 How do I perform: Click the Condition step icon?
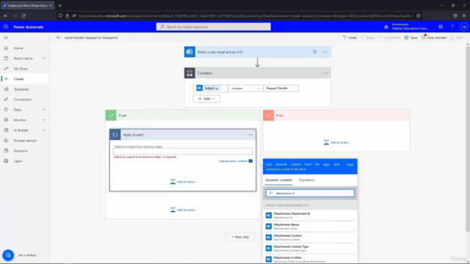189,73
